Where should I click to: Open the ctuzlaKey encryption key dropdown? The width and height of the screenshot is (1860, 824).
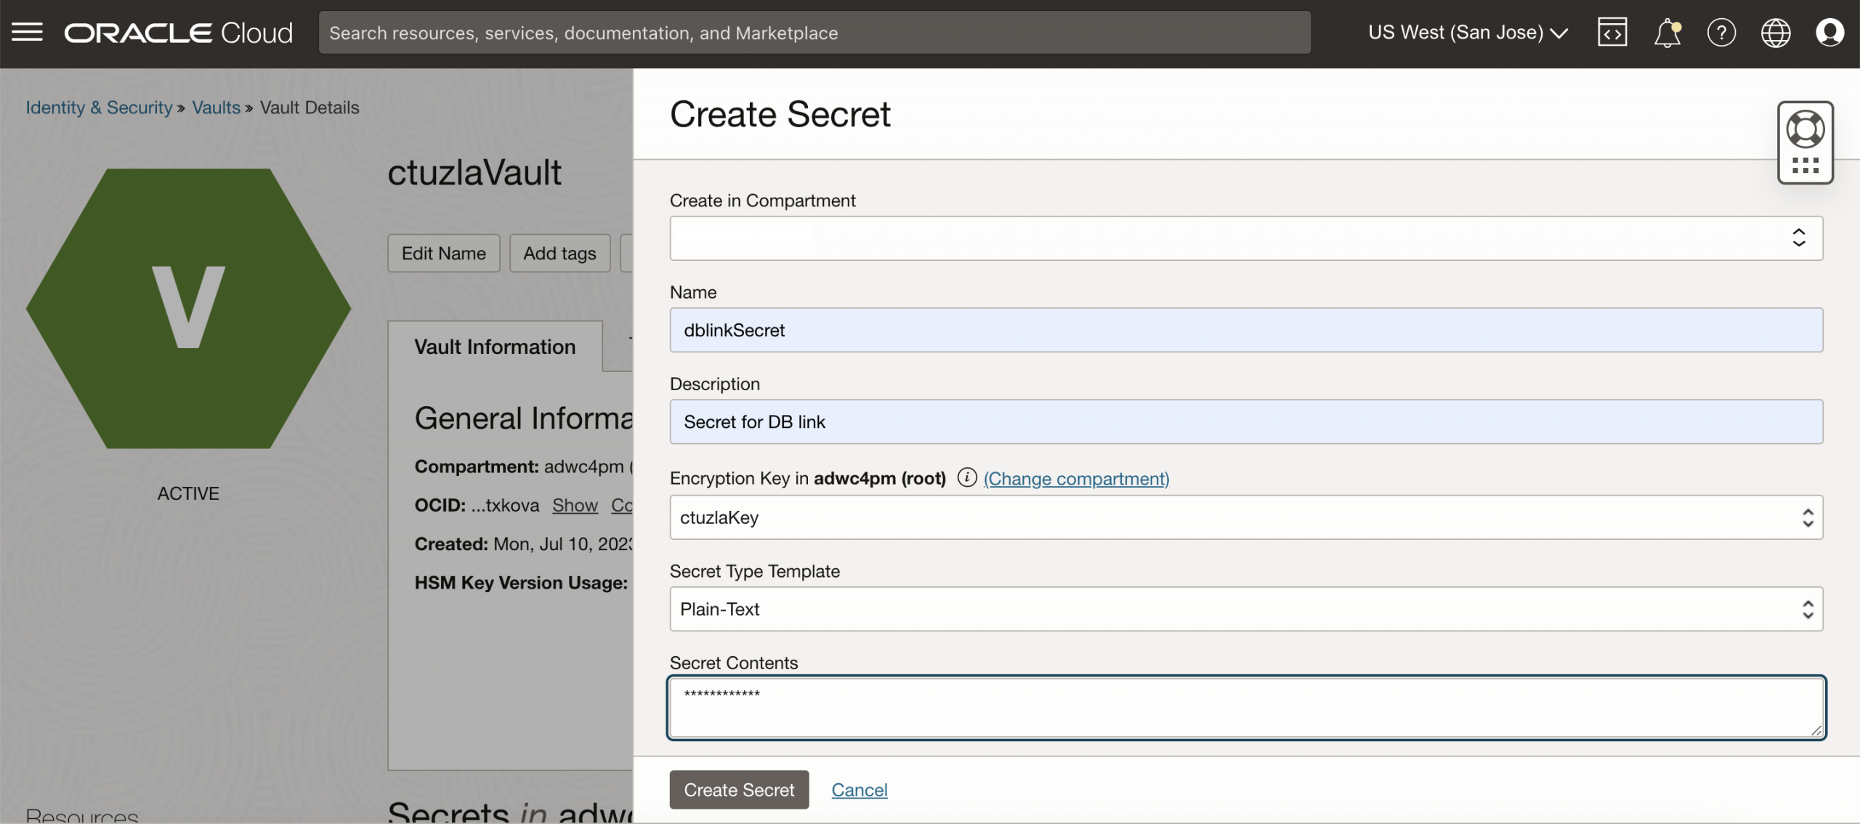point(1808,517)
